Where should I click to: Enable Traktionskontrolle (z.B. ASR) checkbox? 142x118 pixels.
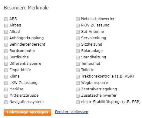pyautogui.click(x=78, y=77)
